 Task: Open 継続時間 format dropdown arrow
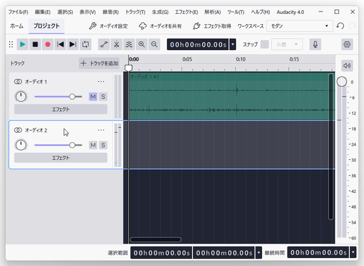pyautogui.click(x=353, y=252)
